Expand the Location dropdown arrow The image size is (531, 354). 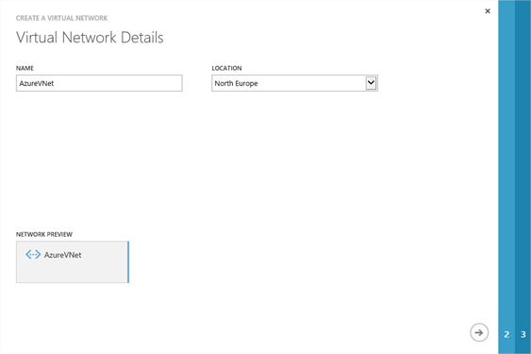[x=371, y=83]
